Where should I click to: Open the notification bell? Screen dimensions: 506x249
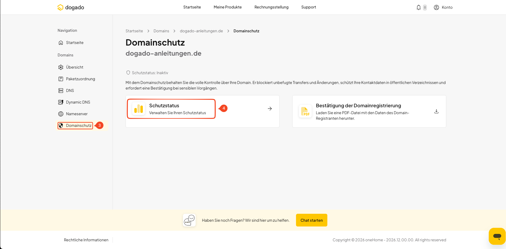(x=419, y=7)
